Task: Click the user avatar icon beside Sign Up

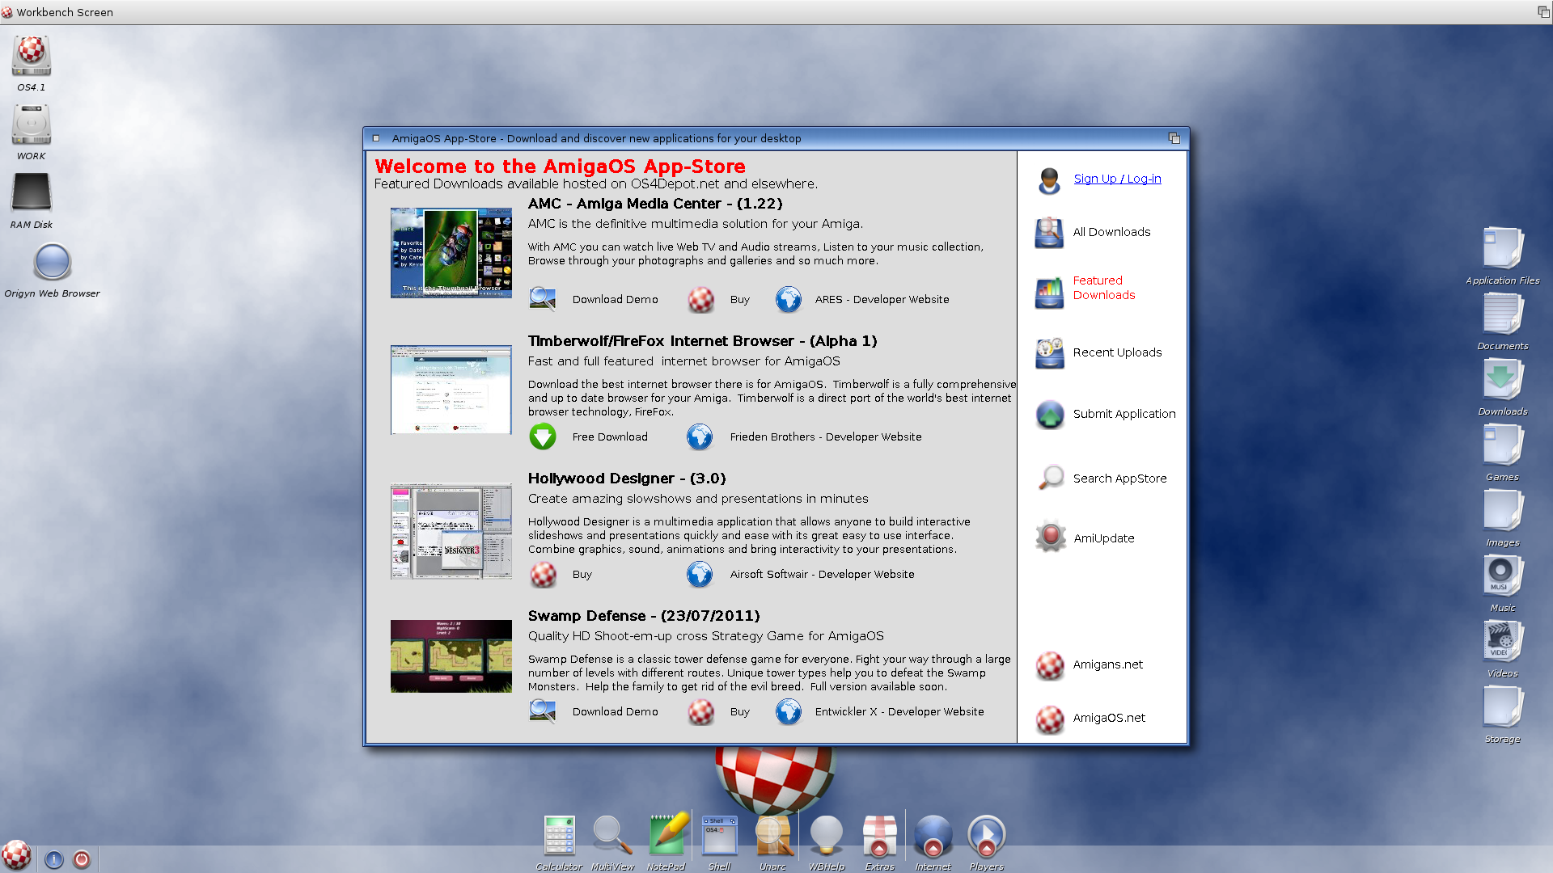Action: point(1050,180)
